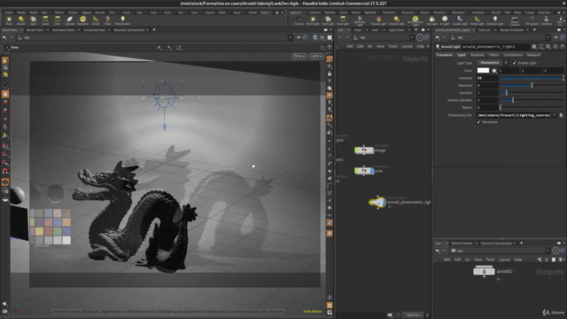This screenshot has width=567, height=319.
Task: Open the Light Linker pane tab
Action: (396, 29)
